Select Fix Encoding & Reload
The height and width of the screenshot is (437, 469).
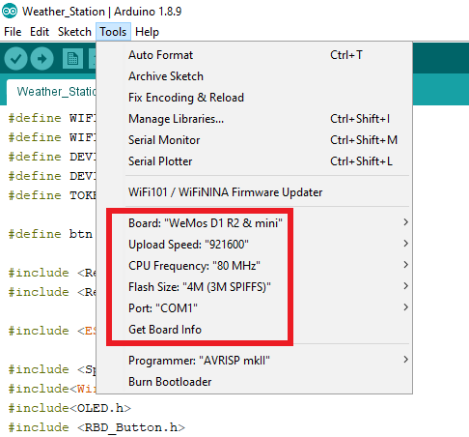pyautogui.click(x=254, y=98)
